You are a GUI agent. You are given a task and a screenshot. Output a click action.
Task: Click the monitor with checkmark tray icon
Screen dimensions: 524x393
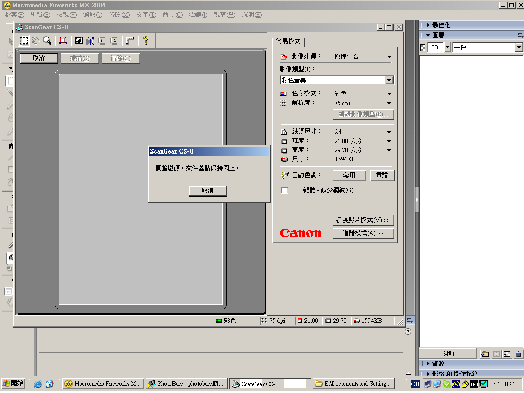[484, 384]
